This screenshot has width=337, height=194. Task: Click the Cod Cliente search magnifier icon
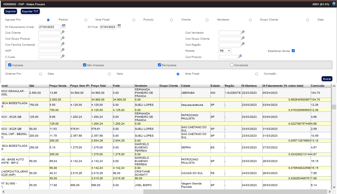[x=63, y=32]
